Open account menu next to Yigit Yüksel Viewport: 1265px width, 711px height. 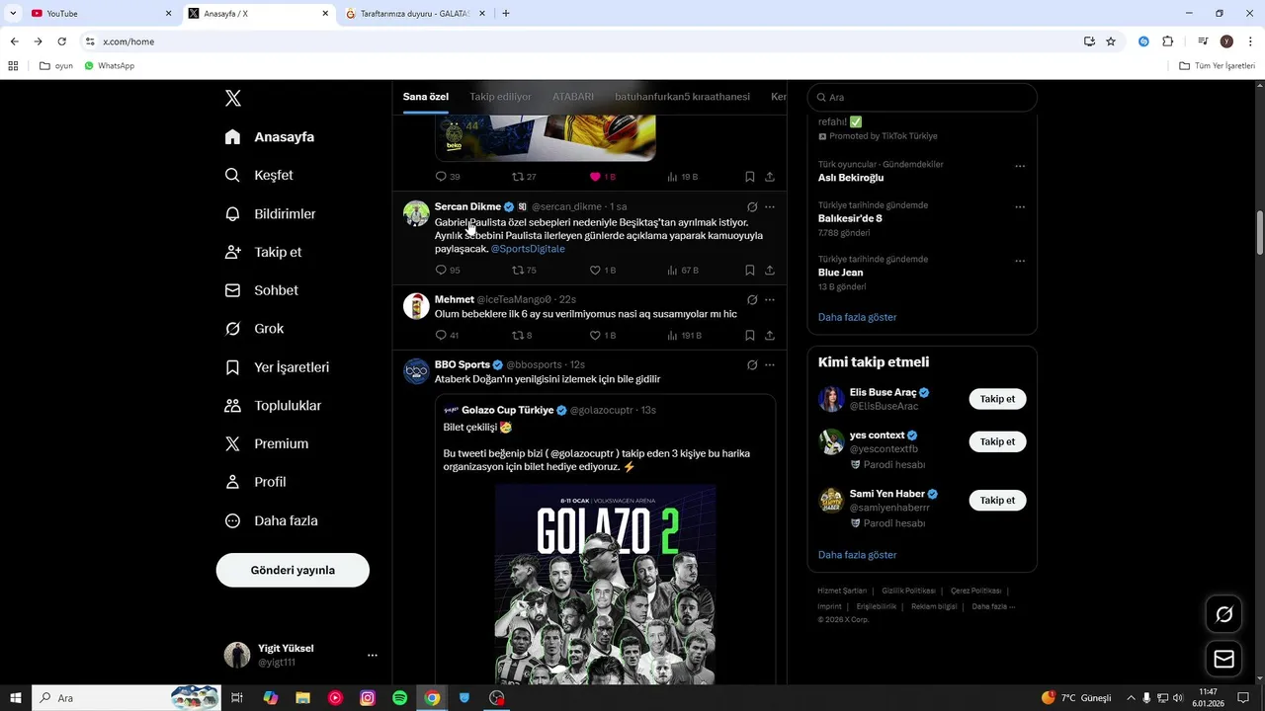tap(373, 656)
